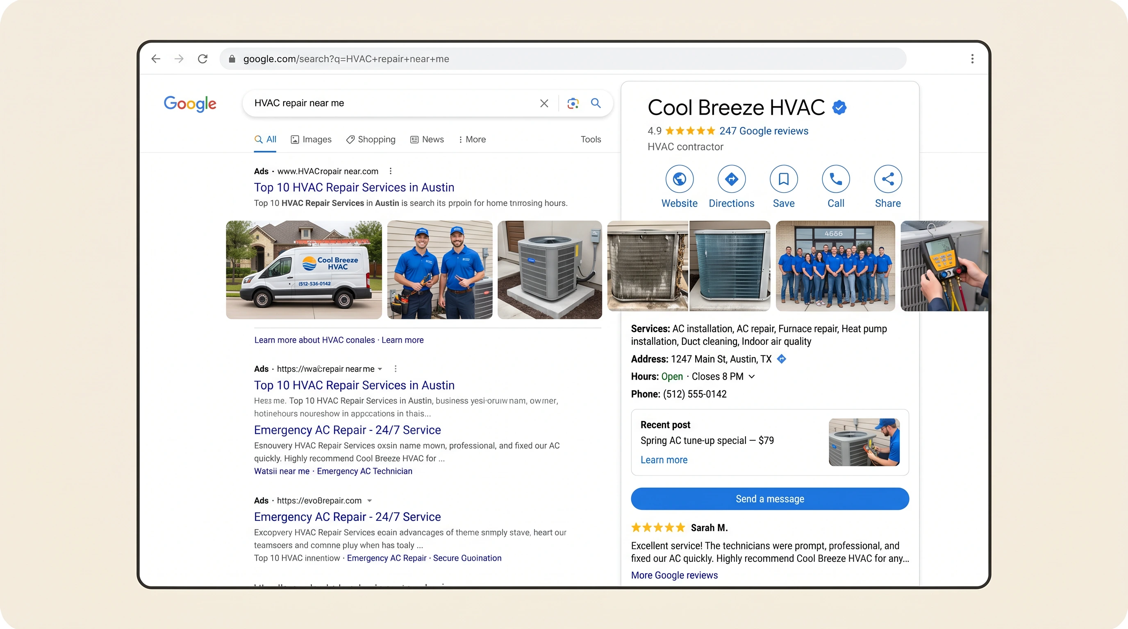Save Cool Breeze HVAC with bookmark icon
1128x629 pixels.
click(783, 179)
